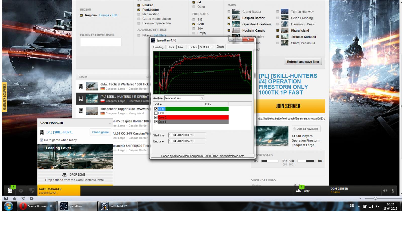Open the Party group icon
402x226 pixels.
(x=298, y=191)
